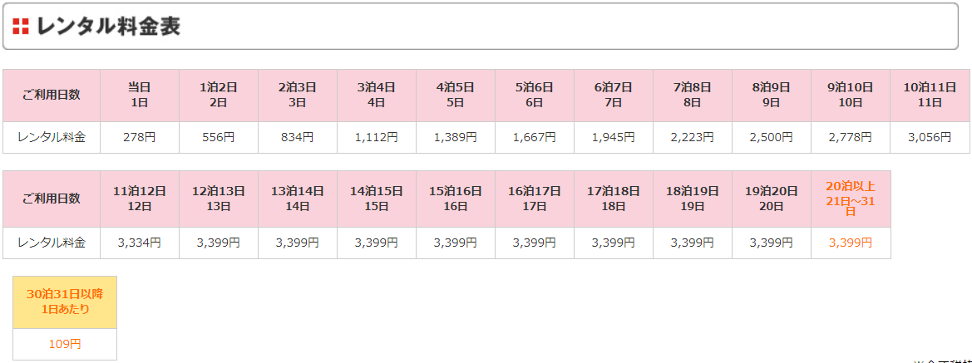Click the 1泊2日 header cell
972x363 pixels.
218,95
